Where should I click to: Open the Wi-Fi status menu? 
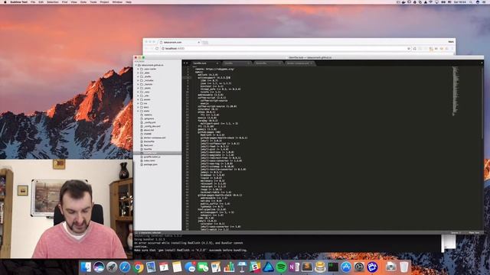[x=431, y=2]
